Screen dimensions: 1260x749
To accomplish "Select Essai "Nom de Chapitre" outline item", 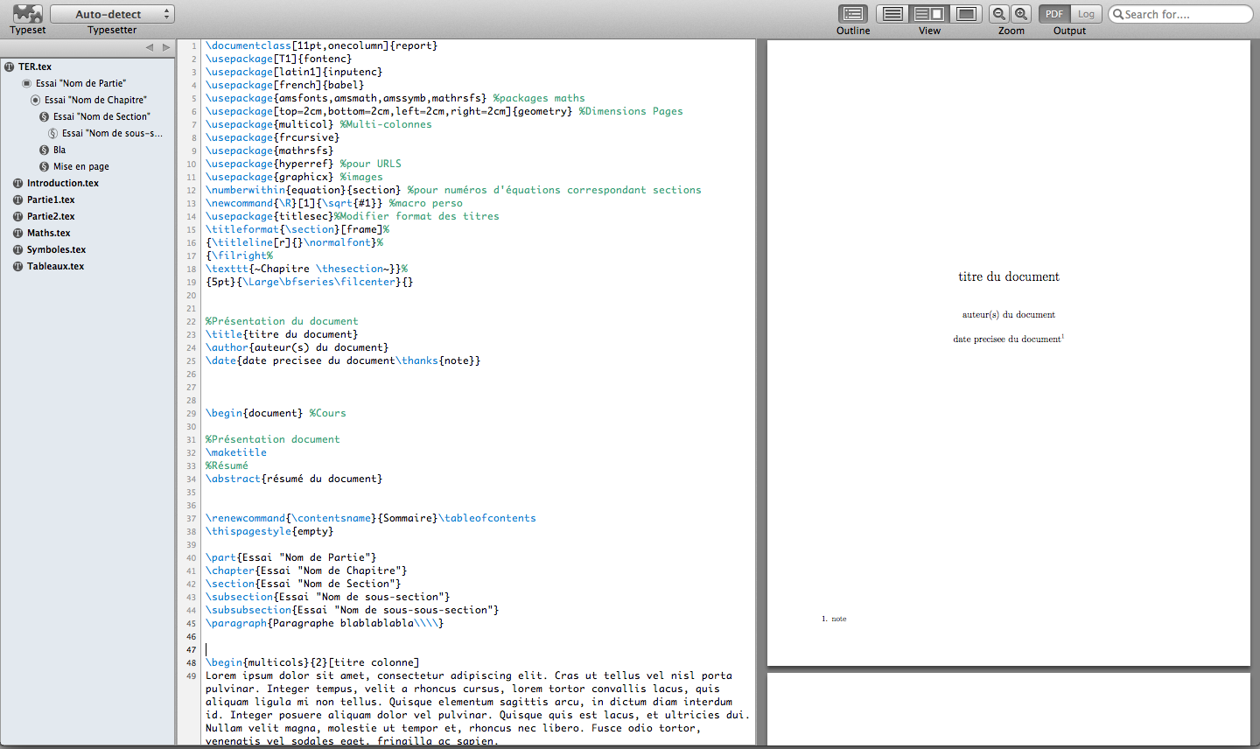I will point(95,100).
